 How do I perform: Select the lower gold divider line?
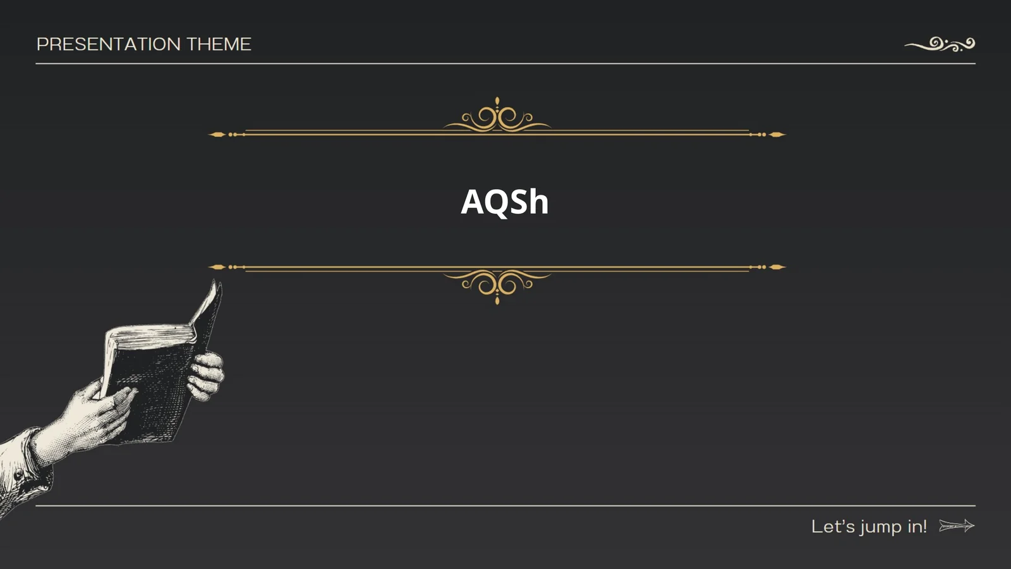click(632, 267)
